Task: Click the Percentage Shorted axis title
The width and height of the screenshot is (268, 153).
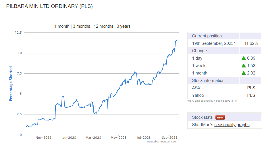Action: [x=11, y=84]
